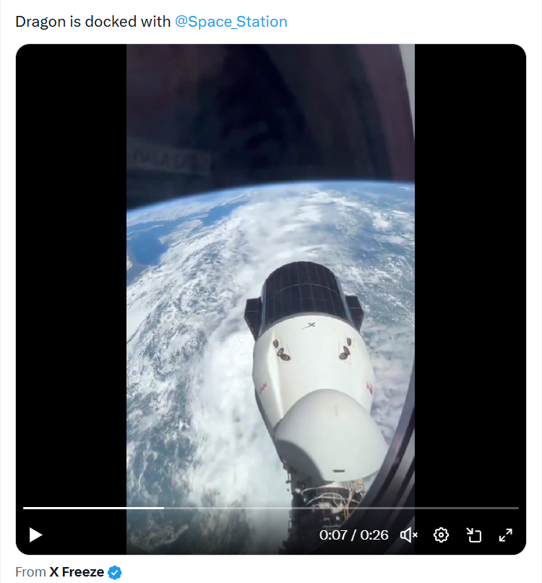Click the grey unplayed part of progress bar

pyautogui.click(x=340, y=508)
